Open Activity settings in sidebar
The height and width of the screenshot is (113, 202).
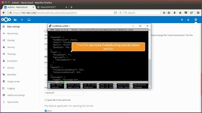10,68
